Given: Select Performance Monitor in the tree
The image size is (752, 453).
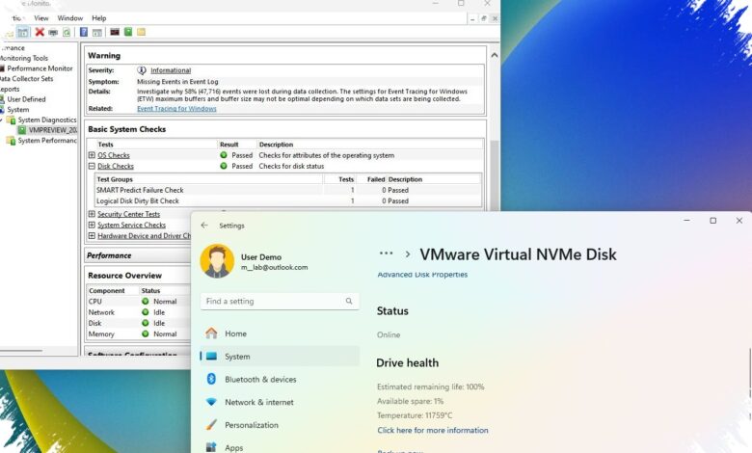Looking at the screenshot, I should pyautogui.click(x=40, y=68).
